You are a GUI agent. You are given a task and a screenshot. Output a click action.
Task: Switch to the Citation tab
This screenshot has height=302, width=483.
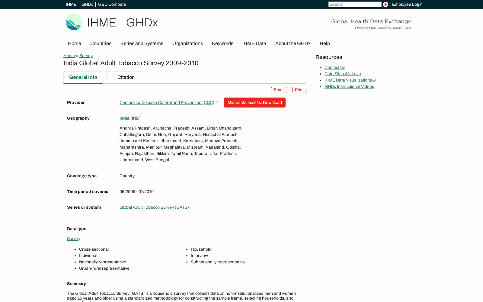coord(126,77)
